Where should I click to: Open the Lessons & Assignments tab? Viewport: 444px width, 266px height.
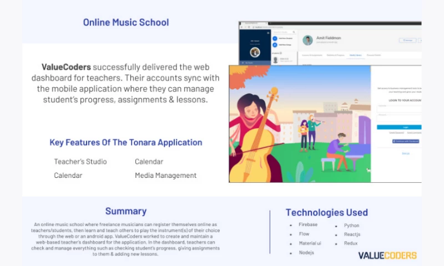(x=312, y=55)
